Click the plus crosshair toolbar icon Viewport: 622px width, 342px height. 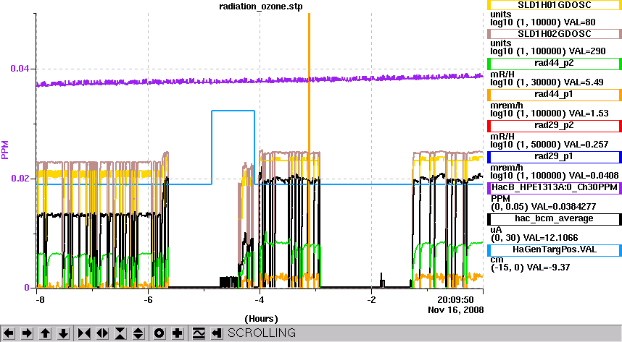click(x=178, y=333)
